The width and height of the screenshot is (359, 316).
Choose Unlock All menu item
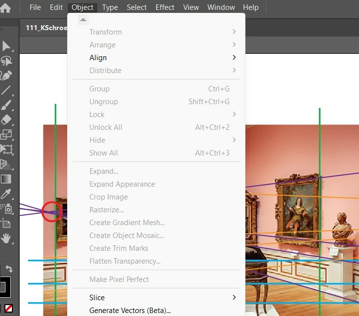157,127
